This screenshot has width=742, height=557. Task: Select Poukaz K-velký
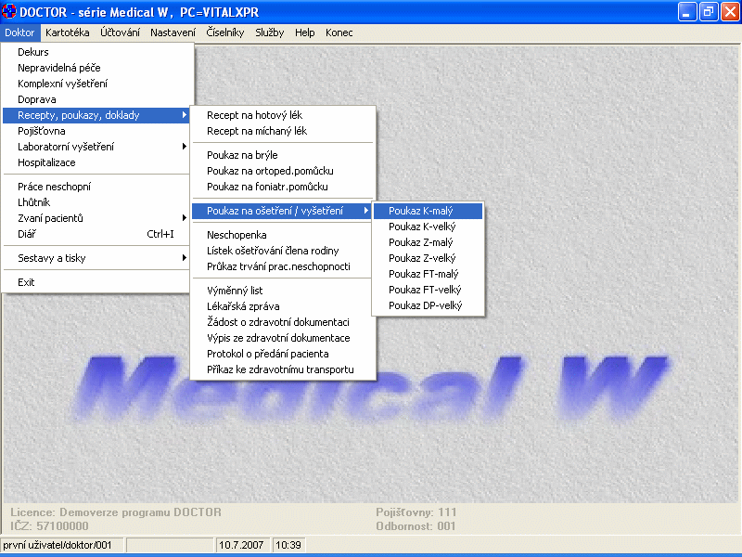428,227
